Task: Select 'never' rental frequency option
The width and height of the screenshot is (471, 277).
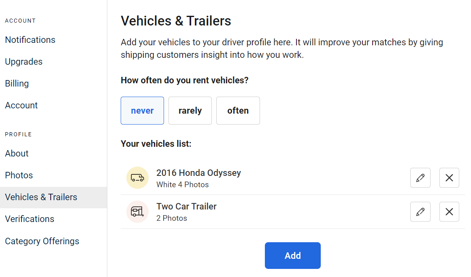Action: pos(143,111)
